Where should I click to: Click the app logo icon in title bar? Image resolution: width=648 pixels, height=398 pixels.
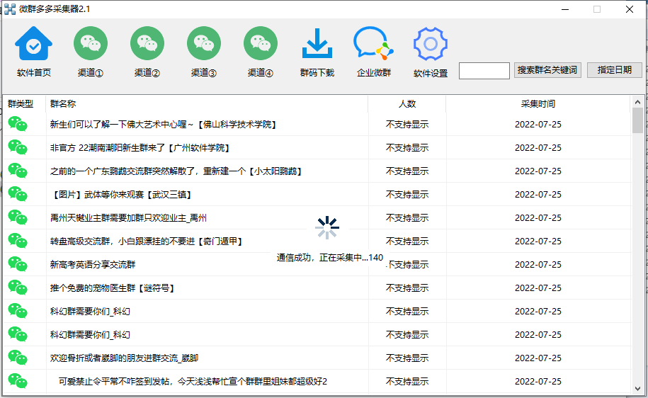coord(9,9)
